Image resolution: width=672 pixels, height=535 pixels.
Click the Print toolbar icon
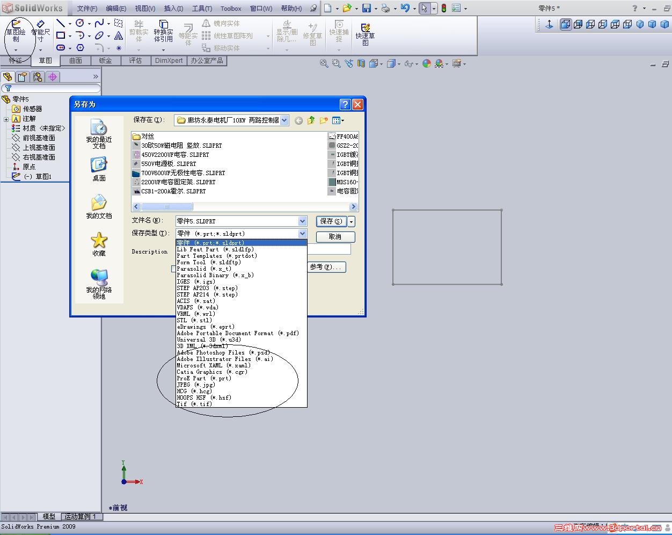pos(386,8)
